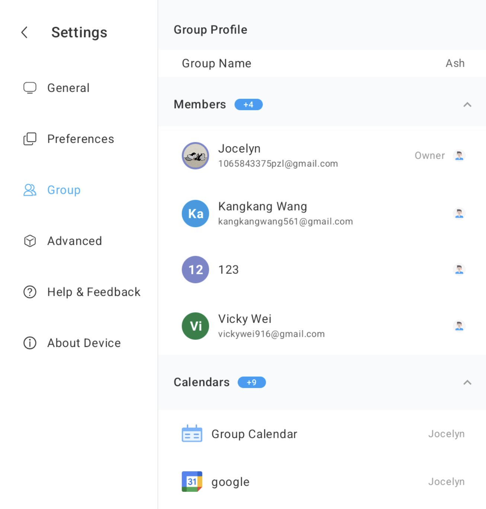486x509 pixels.
Task: Click Kangkang Wang's member role icon
Action: (459, 214)
